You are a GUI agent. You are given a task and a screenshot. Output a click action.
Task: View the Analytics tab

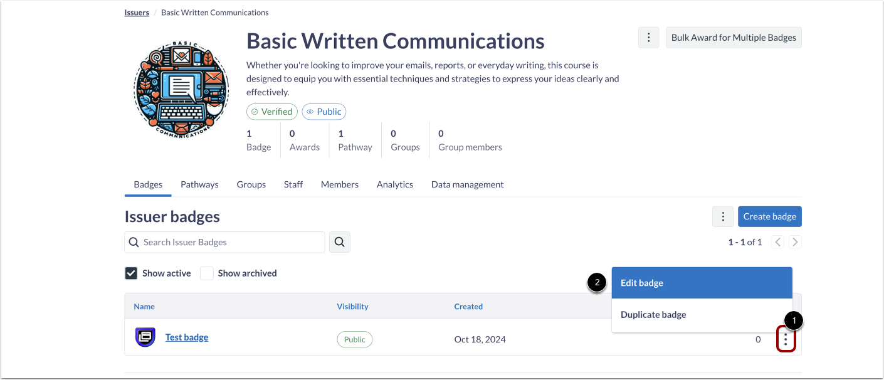tap(395, 184)
